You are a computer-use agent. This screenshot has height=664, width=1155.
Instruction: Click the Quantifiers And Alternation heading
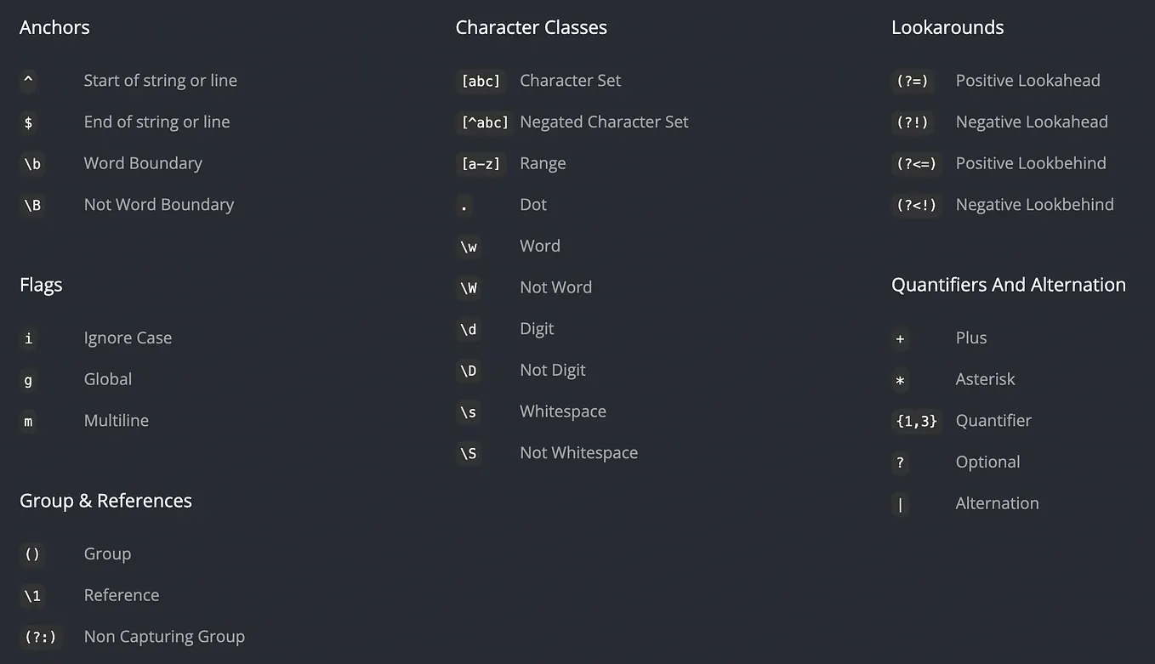pos(1009,285)
